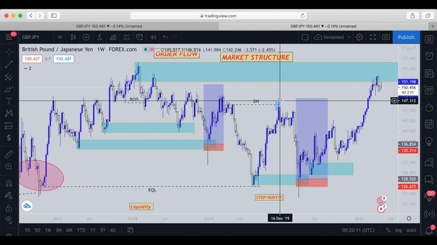
Task: Select the 1M time range
Action: click(x=48, y=230)
